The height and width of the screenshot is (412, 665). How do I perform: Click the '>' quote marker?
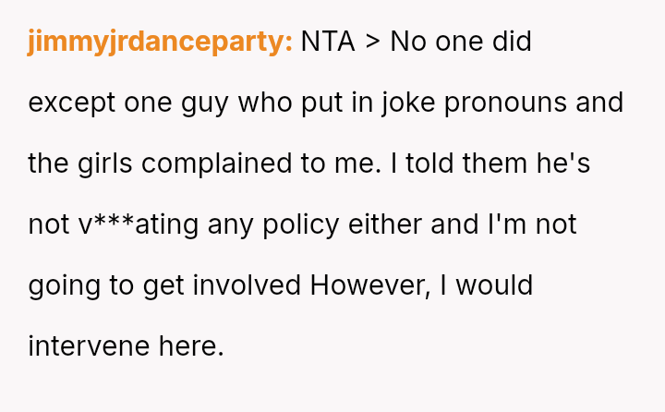(x=373, y=42)
